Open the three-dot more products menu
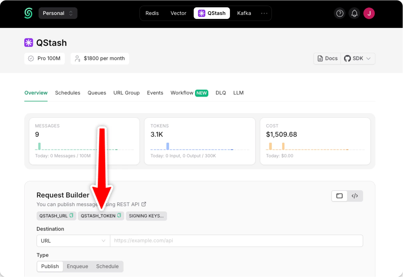The height and width of the screenshot is (277, 403). point(264,13)
